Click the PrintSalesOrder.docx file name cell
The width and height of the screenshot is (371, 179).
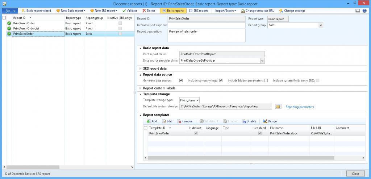[289, 133]
